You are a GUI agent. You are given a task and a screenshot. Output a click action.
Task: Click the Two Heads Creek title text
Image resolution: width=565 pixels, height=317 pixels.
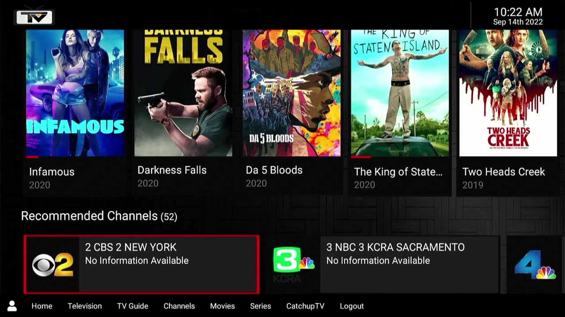click(x=504, y=172)
